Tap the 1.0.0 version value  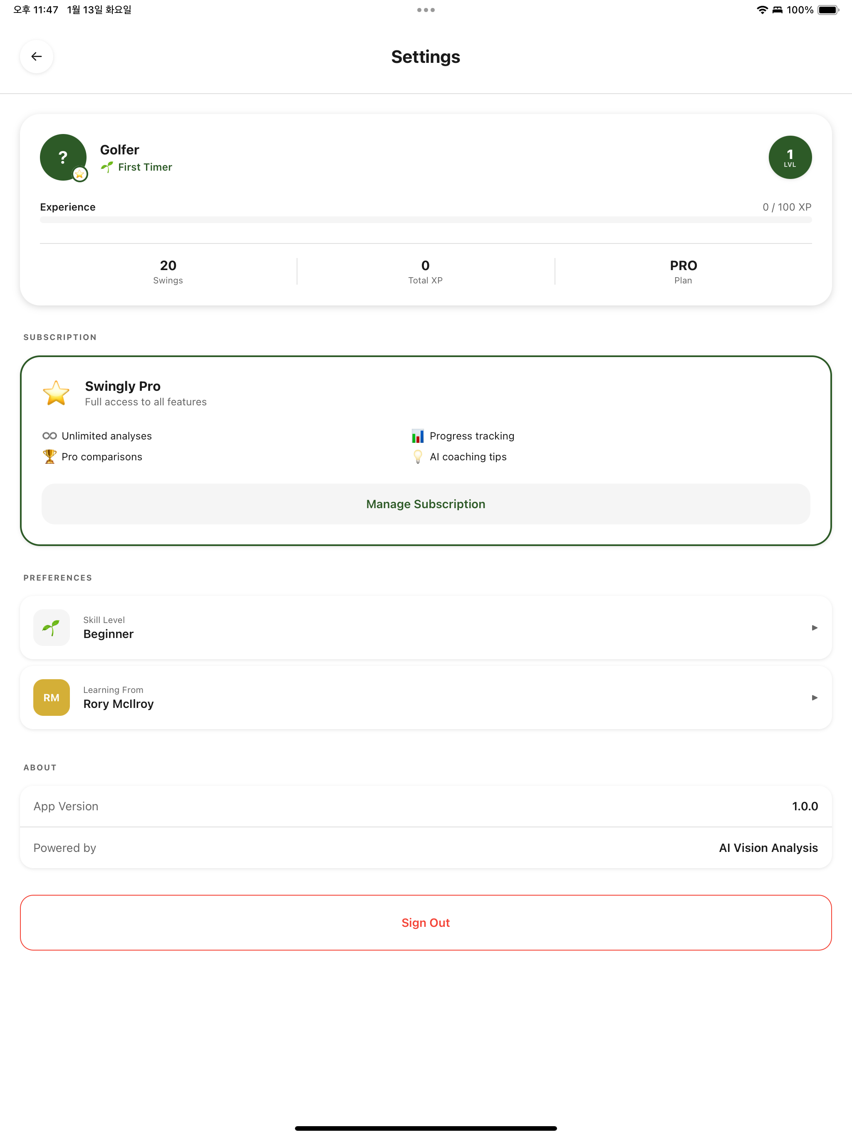point(805,806)
